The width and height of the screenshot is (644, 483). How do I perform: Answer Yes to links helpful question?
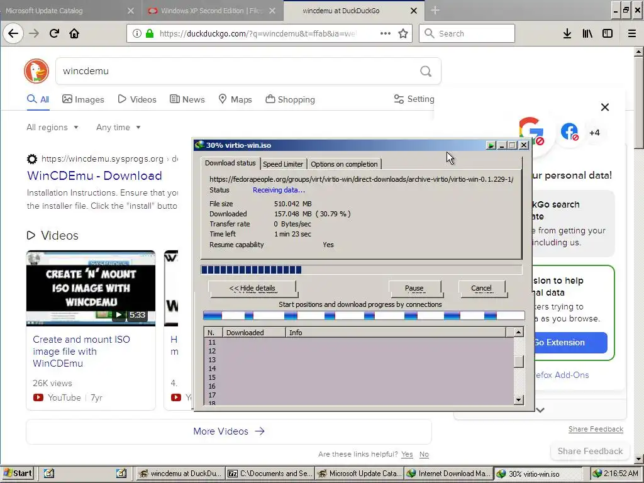click(x=407, y=454)
